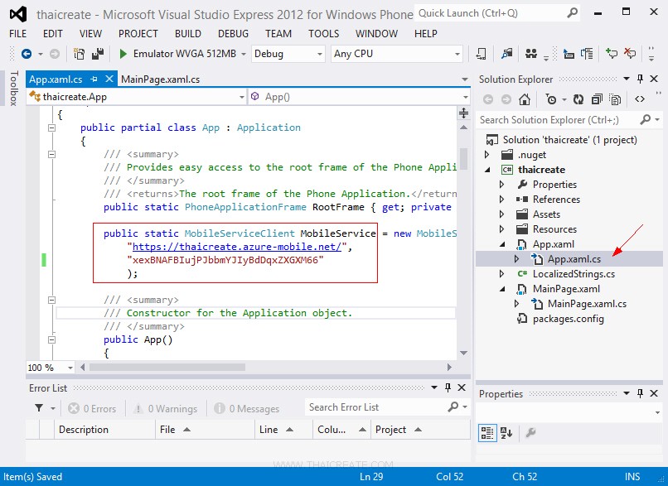Click the editor horizontal scrollbar thumb
Image resolution: width=668 pixels, height=486 pixels.
(167, 368)
